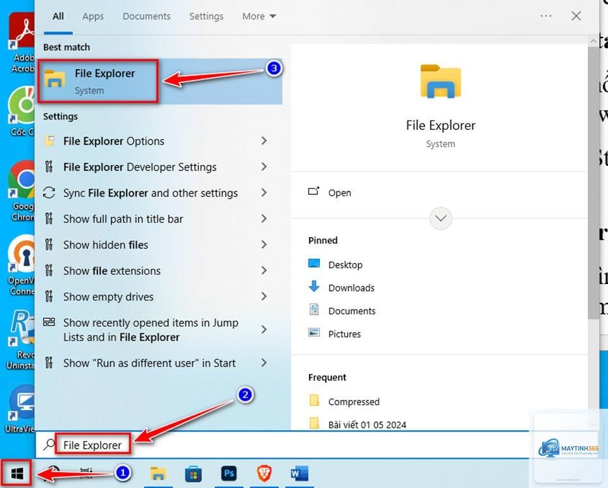
Task: Click the large File Explorer preview icon
Action: [x=441, y=80]
